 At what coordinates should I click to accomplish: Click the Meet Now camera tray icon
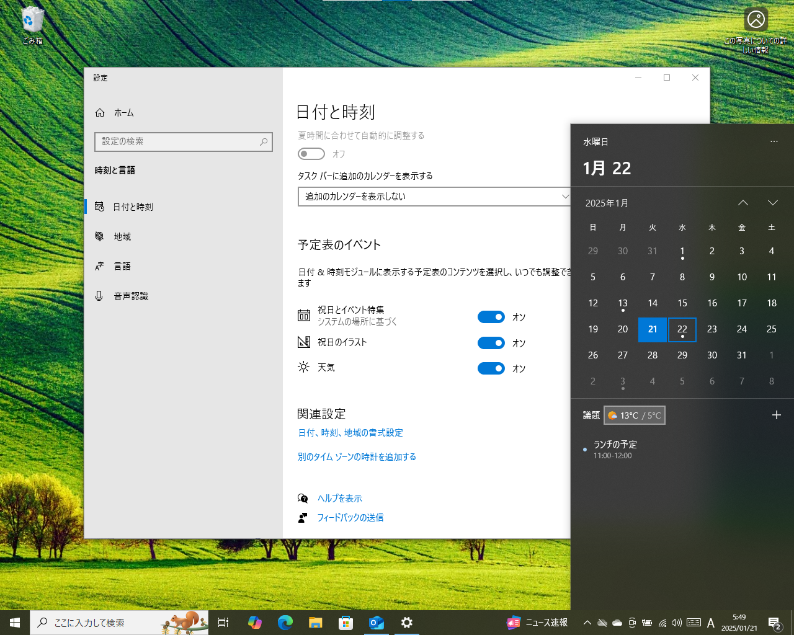pos(632,623)
